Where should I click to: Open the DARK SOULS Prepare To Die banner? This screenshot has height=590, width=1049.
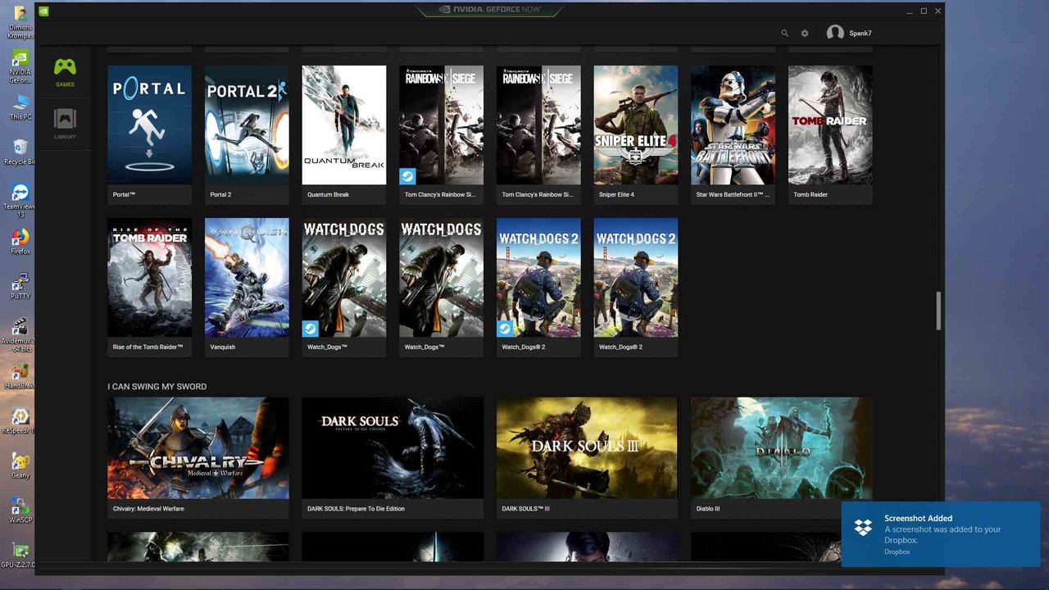[x=393, y=448]
